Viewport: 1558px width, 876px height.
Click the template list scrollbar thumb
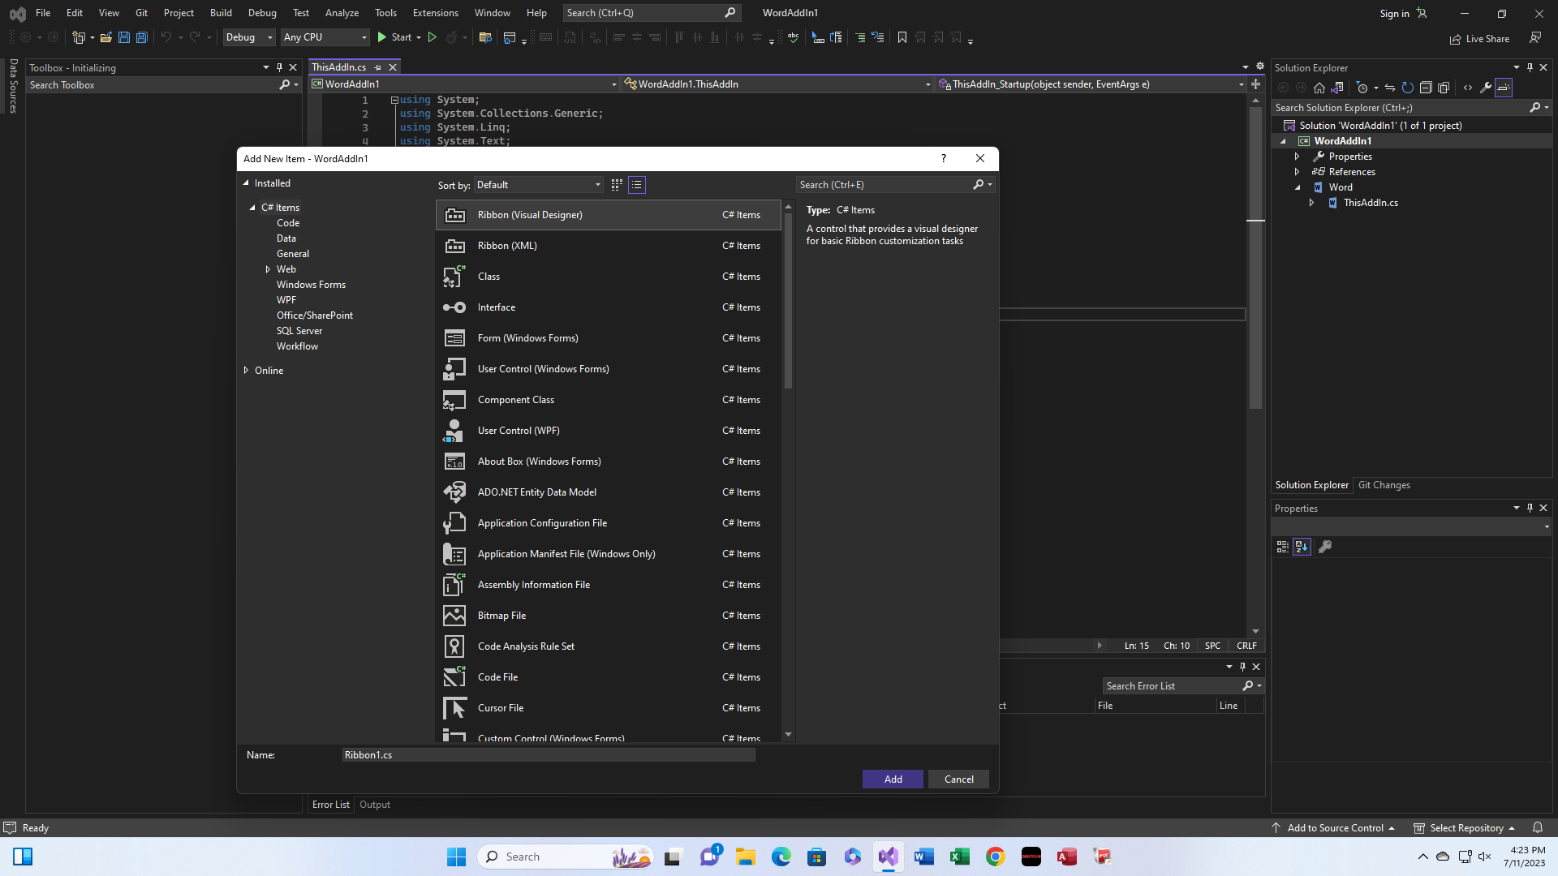(x=788, y=300)
